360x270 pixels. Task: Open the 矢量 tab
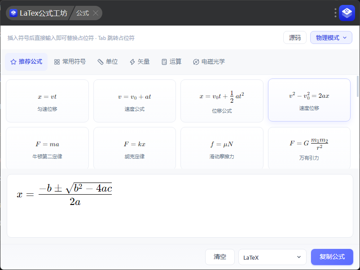(140, 62)
